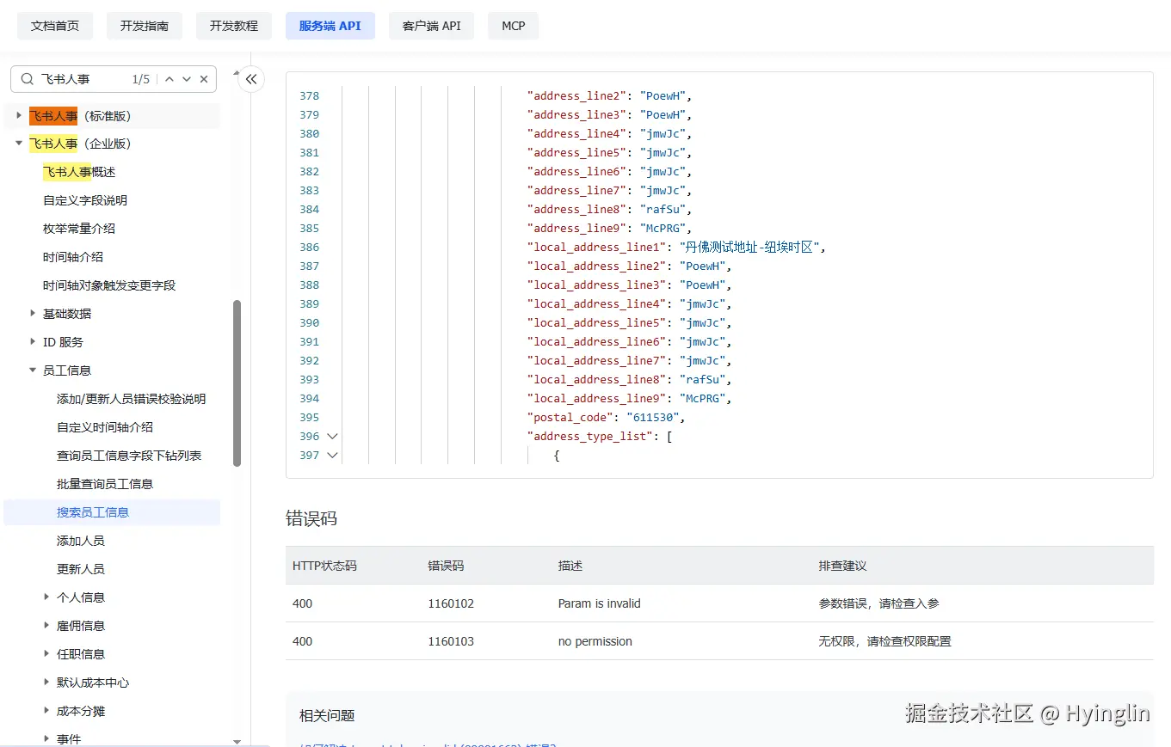
Task: Open 批量查询员工信息 page
Action: pyautogui.click(x=105, y=484)
